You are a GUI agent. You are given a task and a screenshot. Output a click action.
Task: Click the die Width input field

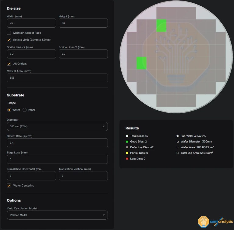point(31,23)
